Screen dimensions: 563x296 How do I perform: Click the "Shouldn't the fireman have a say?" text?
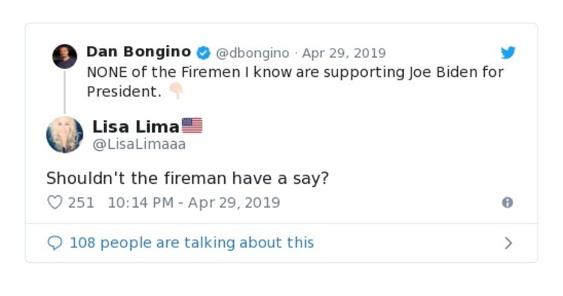tap(187, 178)
